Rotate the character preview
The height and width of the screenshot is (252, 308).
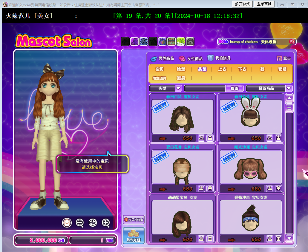pos(93,223)
